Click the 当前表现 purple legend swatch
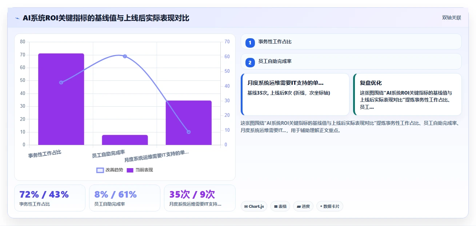The width and height of the screenshot is (476, 226). click(130, 170)
